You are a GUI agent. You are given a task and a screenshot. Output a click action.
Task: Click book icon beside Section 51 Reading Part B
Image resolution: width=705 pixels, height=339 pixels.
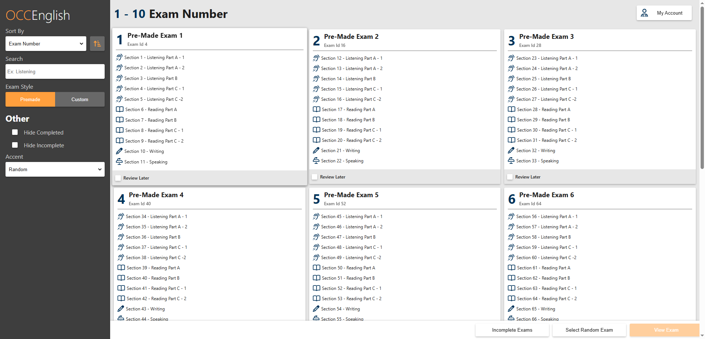tap(317, 278)
